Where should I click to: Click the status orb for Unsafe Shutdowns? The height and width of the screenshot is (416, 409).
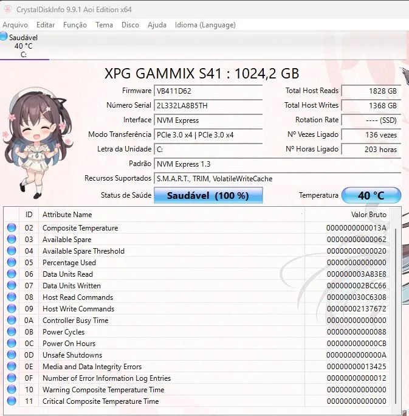(12, 355)
